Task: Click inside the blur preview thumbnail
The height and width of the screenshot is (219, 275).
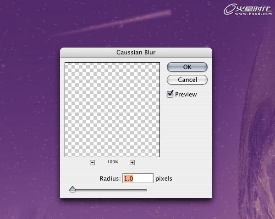Action: click(112, 110)
